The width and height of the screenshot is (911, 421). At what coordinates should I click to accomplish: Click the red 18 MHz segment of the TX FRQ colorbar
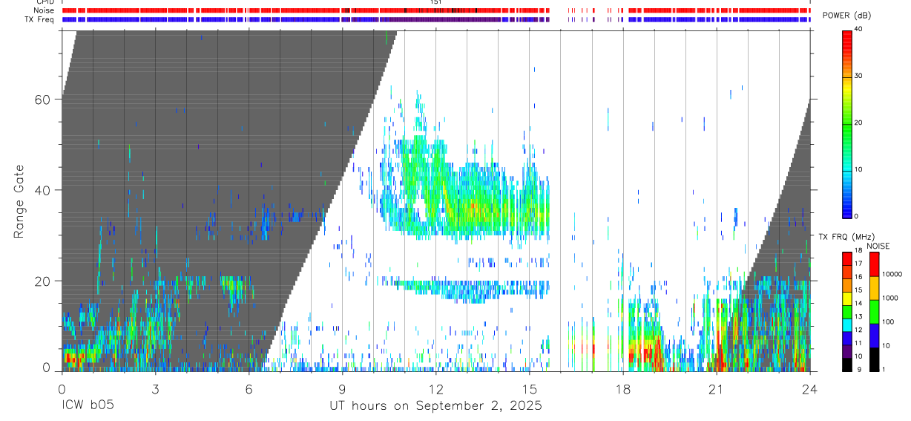[846, 258]
